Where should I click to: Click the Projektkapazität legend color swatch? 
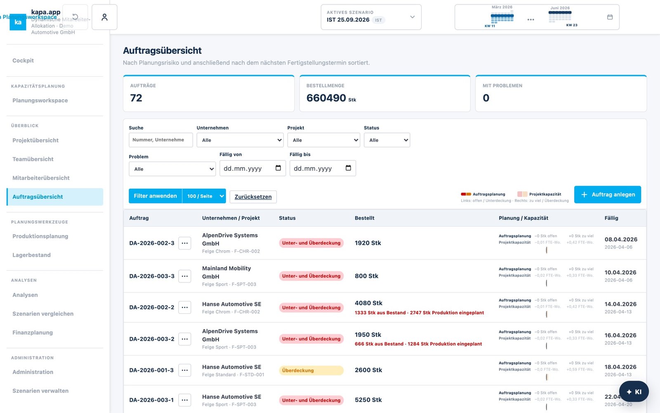click(522, 194)
